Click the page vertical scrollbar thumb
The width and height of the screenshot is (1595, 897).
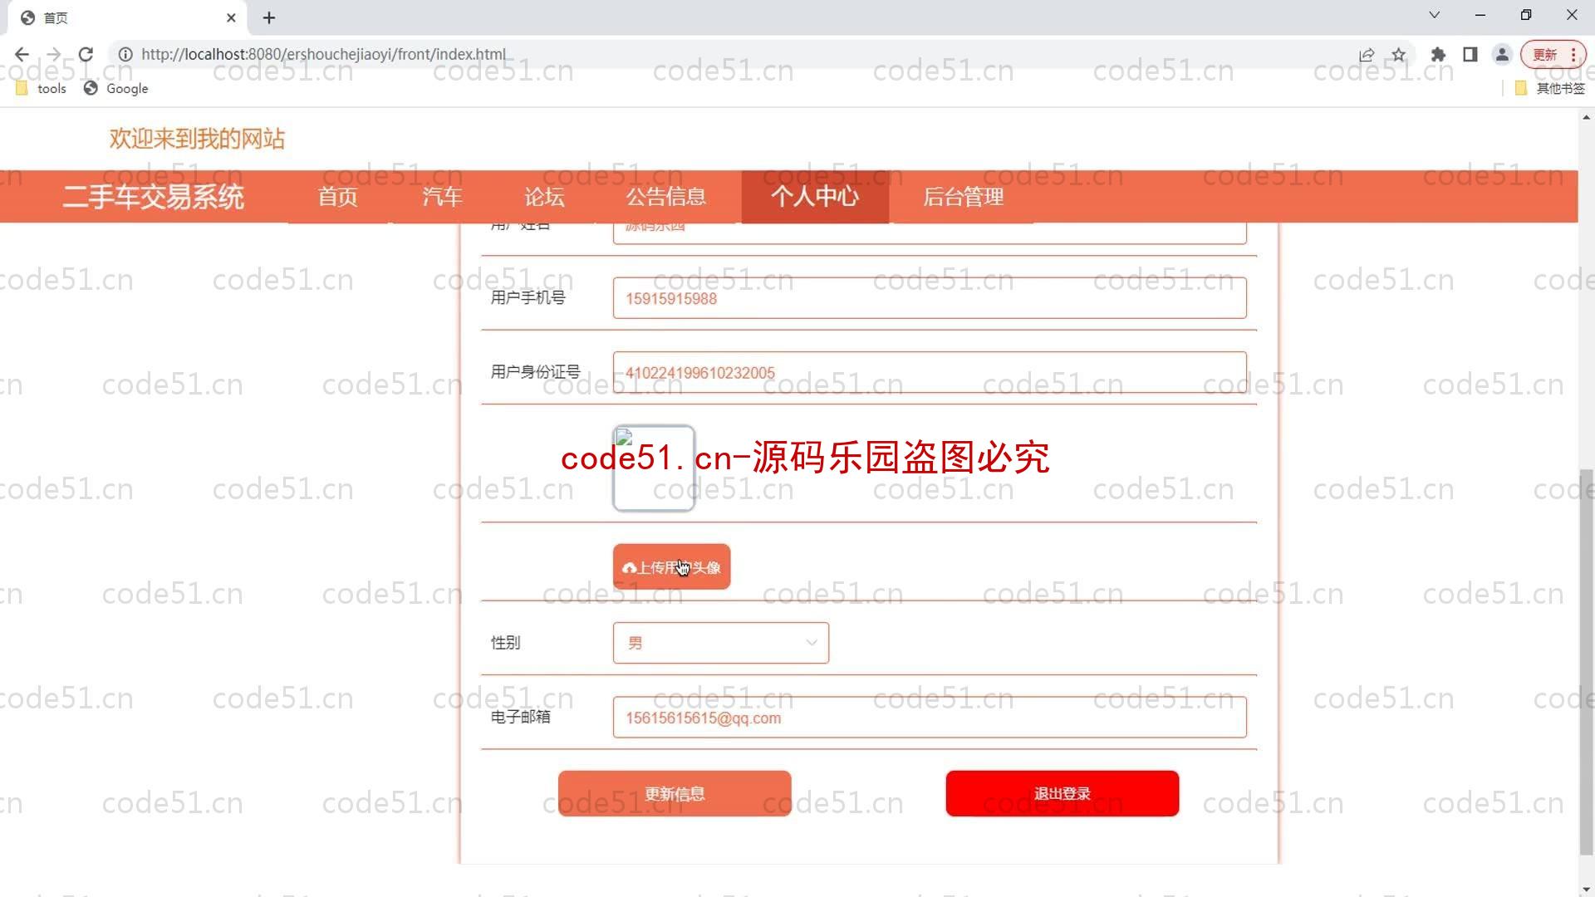pos(1586,662)
